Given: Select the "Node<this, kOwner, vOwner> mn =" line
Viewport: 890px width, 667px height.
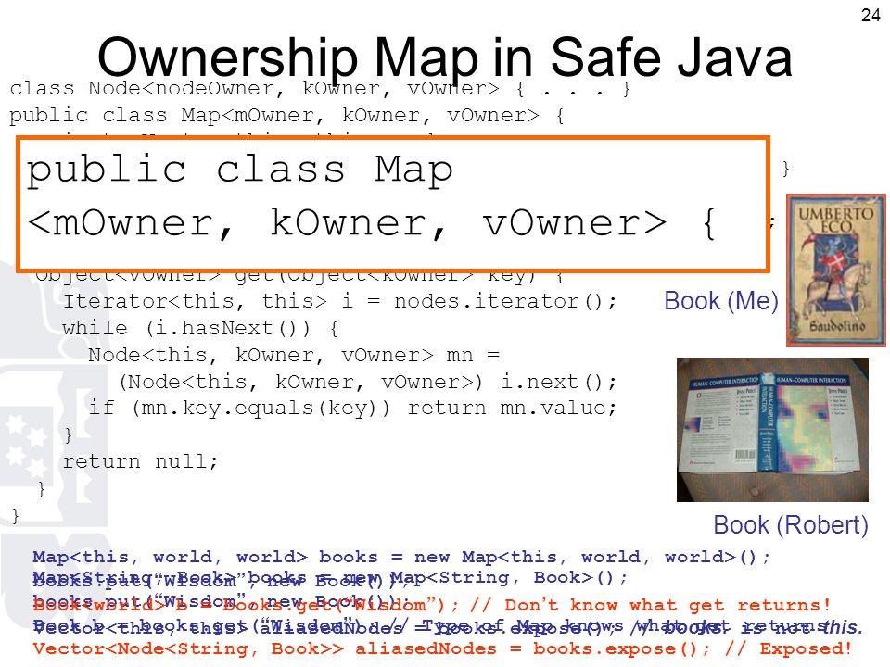Looking at the screenshot, I should pyautogui.click(x=294, y=356).
